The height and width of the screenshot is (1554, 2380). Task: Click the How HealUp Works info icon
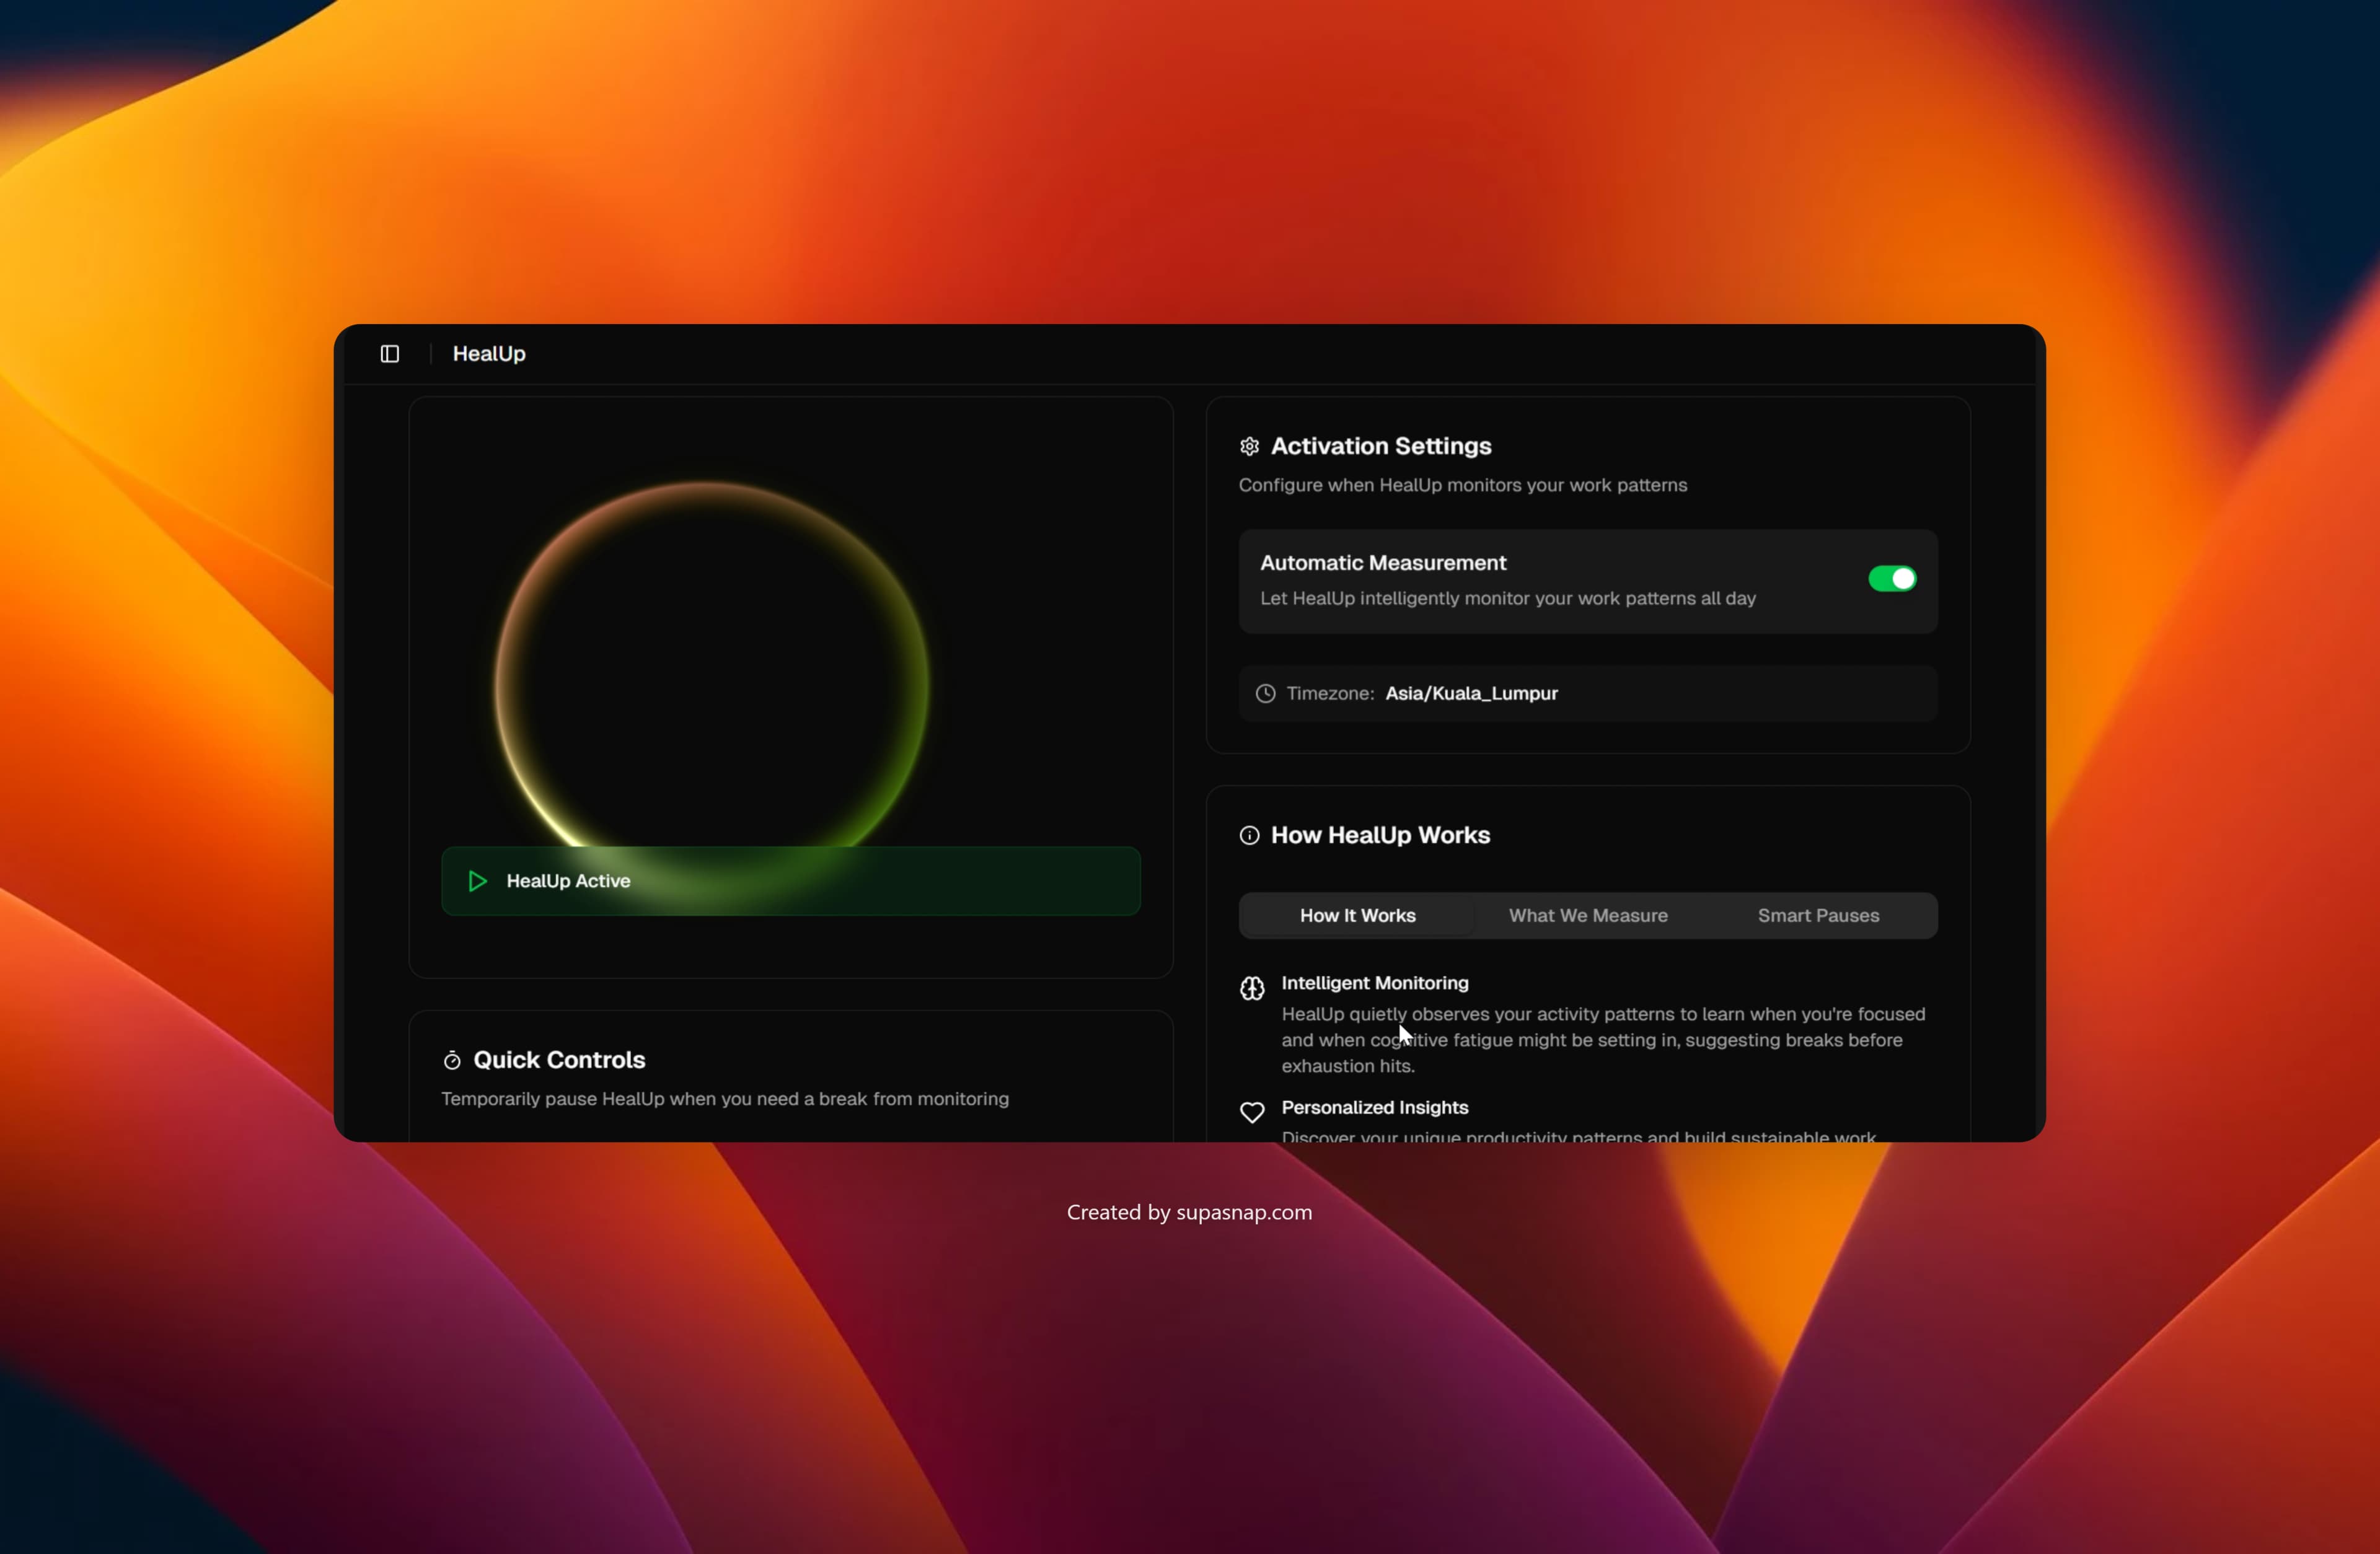click(x=1249, y=835)
